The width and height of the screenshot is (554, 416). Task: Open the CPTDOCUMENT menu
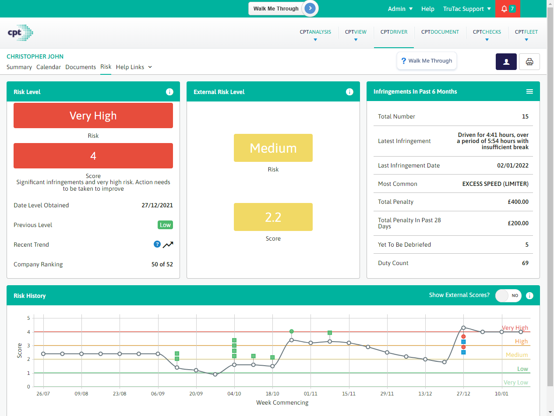pos(440,31)
